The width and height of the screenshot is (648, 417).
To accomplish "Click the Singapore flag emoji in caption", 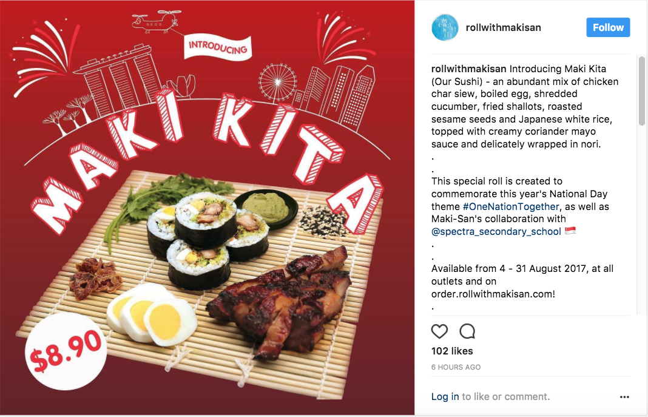I will (x=570, y=231).
